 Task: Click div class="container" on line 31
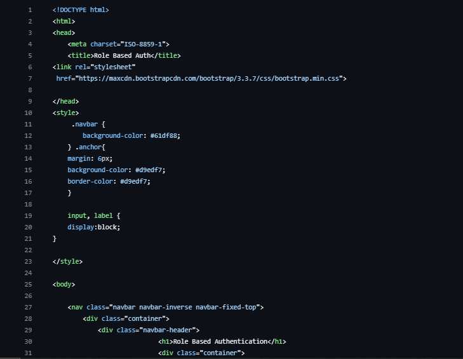click(201, 353)
